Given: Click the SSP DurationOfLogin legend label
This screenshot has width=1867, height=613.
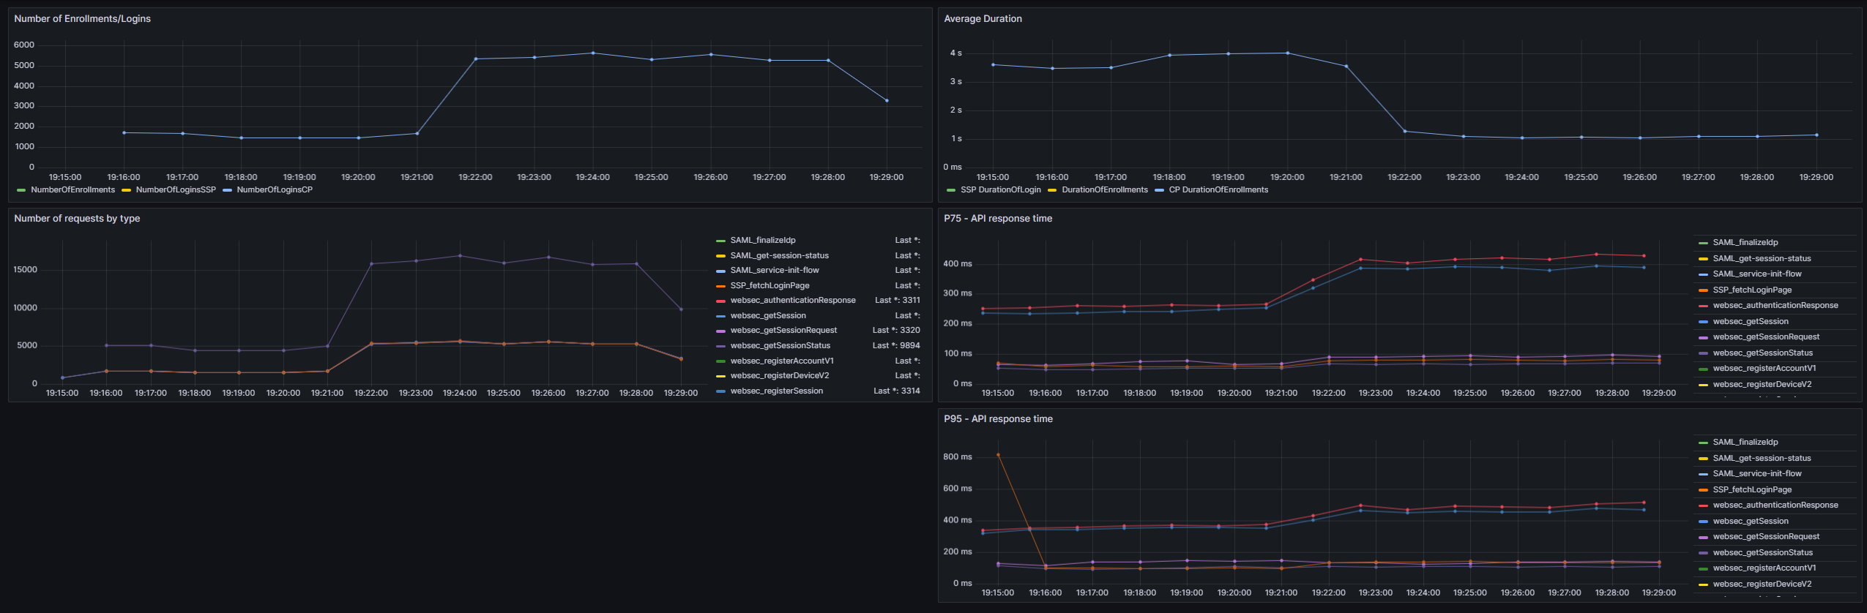Looking at the screenshot, I should click(x=1000, y=190).
